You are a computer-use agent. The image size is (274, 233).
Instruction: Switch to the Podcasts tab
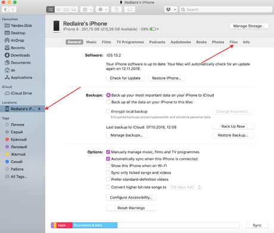pos(157,42)
